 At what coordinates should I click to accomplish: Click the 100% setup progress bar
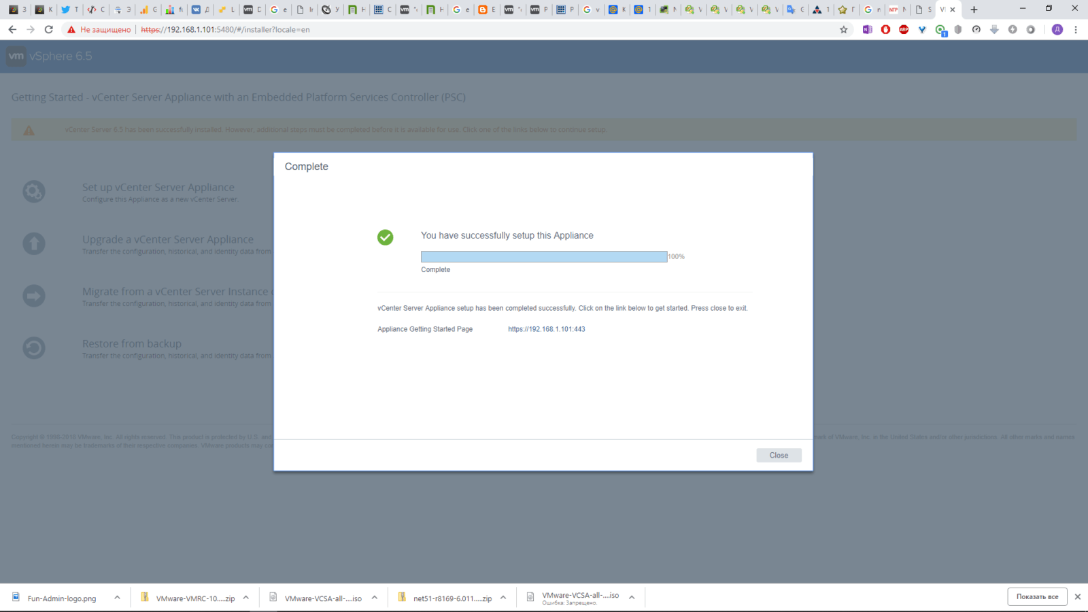(x=543, y=256)
